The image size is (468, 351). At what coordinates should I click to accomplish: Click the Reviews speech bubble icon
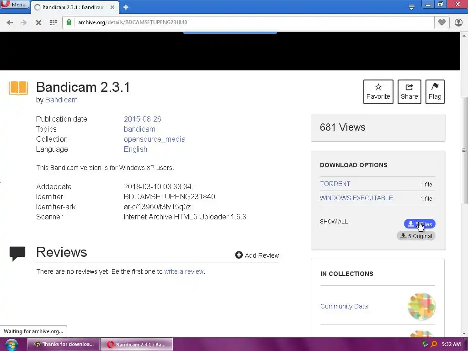click(17, 254)
